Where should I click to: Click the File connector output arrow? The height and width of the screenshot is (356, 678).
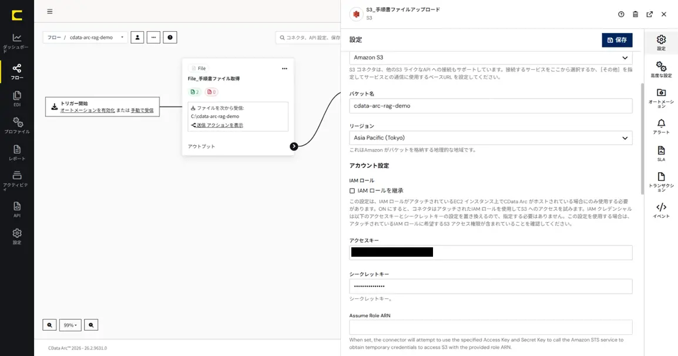click(294, 146)
